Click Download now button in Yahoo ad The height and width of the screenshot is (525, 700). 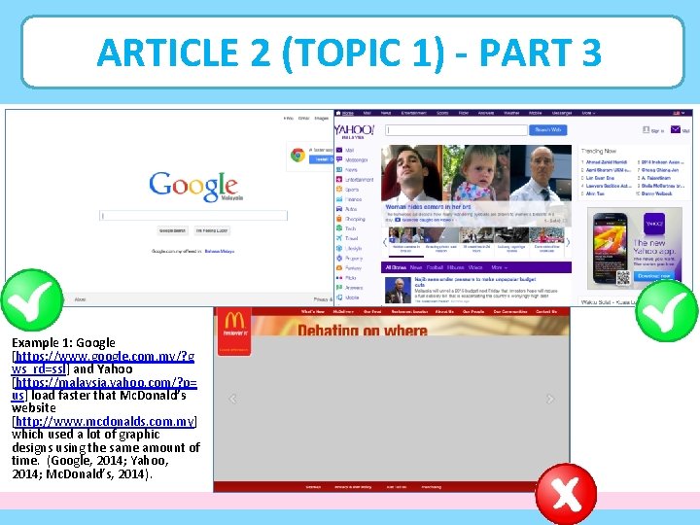click(x=654, y=276)
